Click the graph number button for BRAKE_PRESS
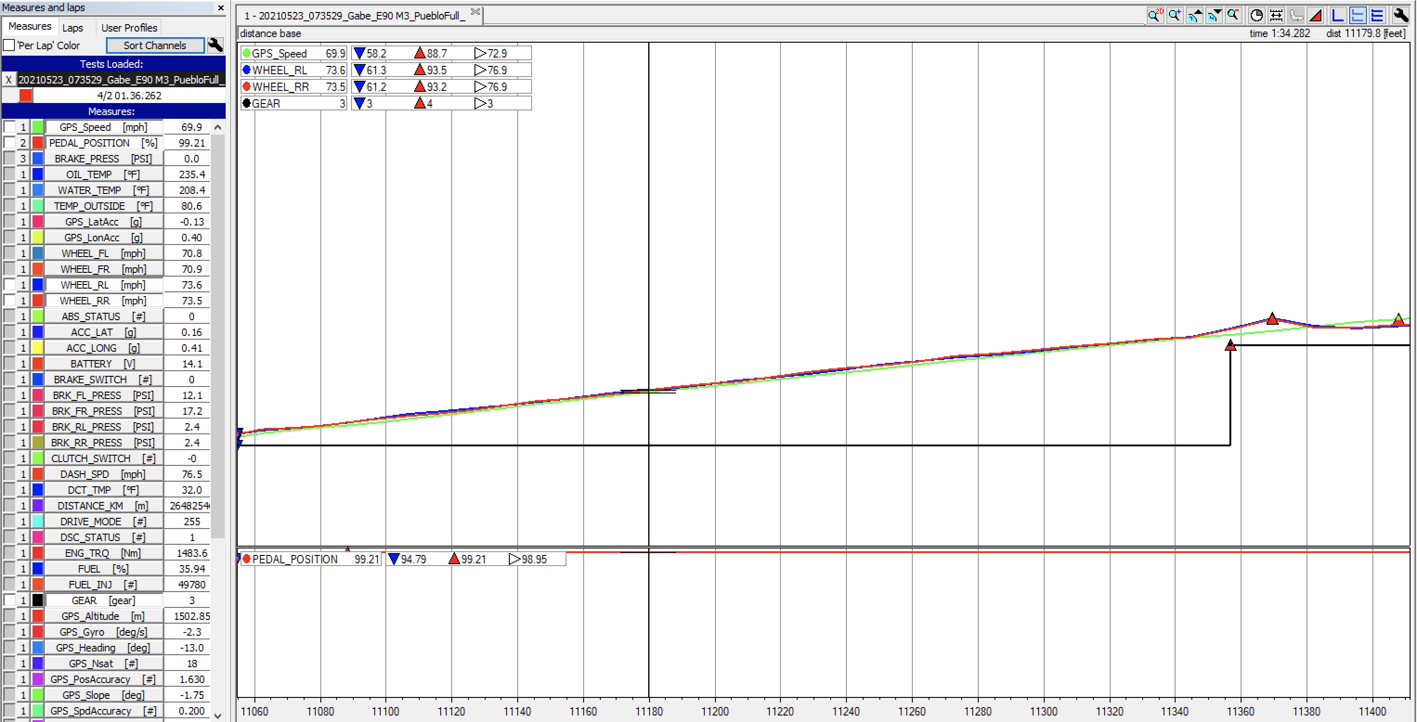Image resolution: width=1417 pixels, height=722 pixels. pyautogui.click(x=23, y=158)
